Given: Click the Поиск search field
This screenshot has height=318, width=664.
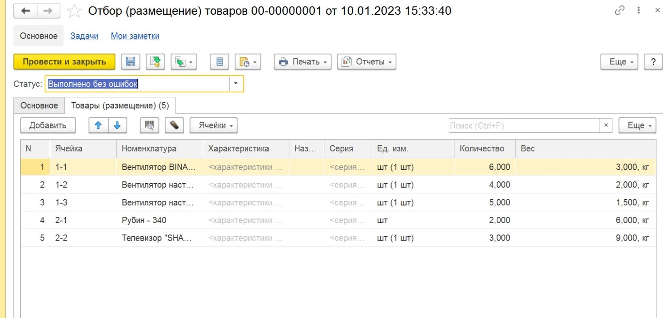Looking at the screenshot, I should click(524, 125).
